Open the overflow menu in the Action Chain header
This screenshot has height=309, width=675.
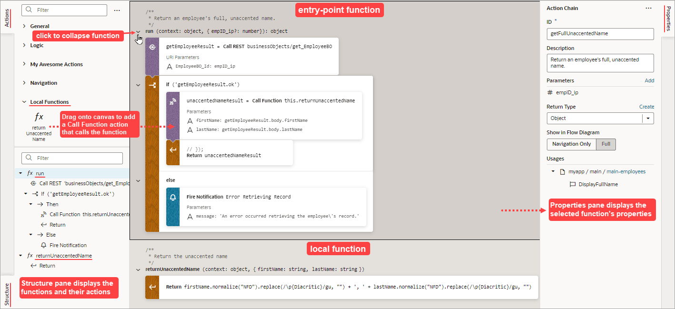[648, 8]
